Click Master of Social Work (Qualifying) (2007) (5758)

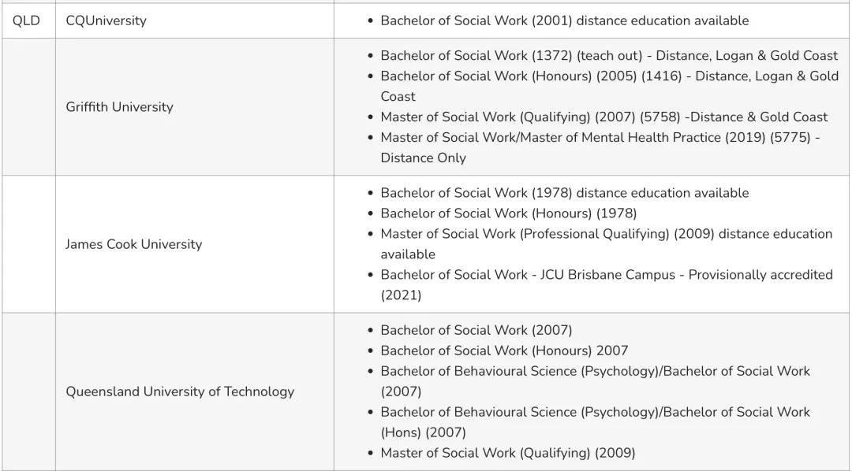click(603, 117)
